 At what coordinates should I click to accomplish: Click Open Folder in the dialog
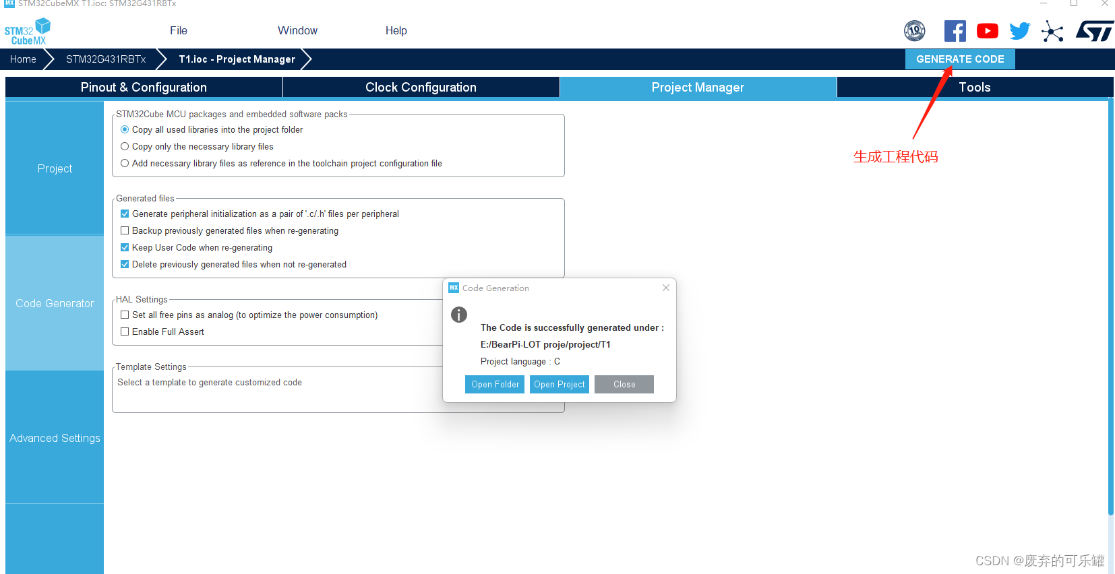click(495, 384)
